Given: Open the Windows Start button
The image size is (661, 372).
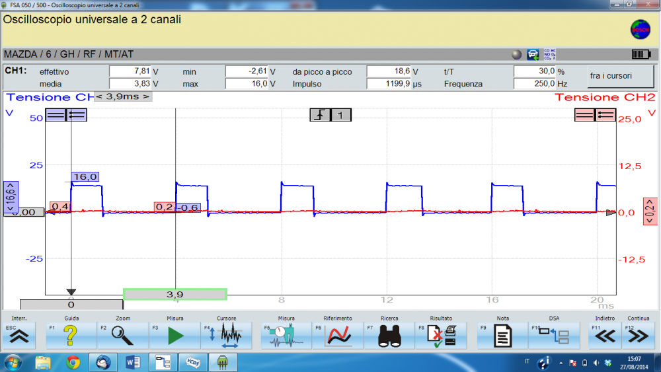Looking at the screenshot, I should [13, 363].
